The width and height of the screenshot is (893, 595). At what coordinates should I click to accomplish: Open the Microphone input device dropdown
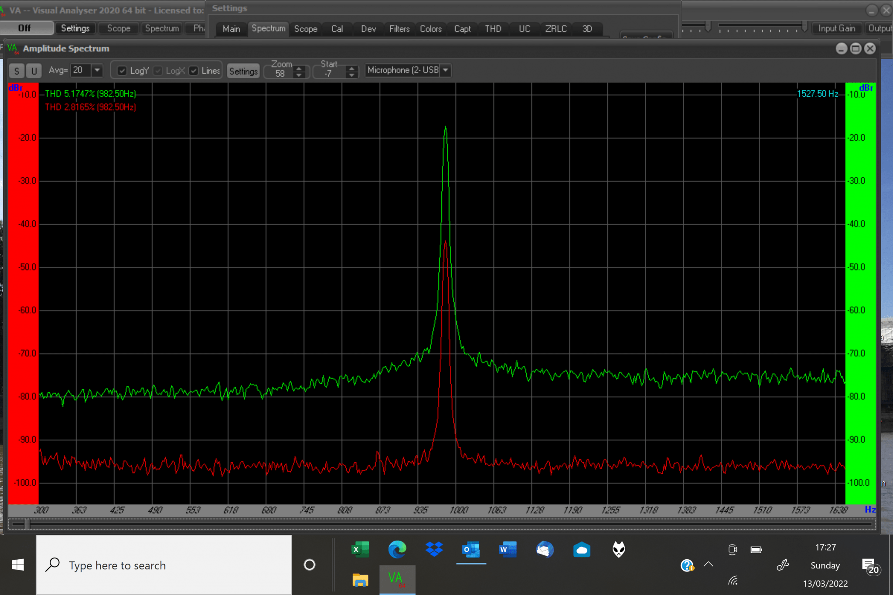[445, 70]
